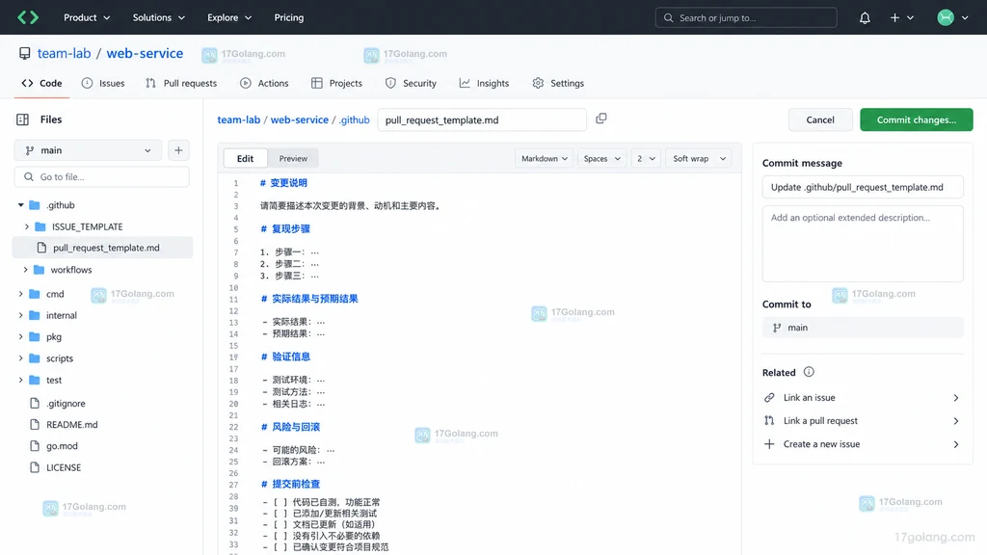
Task: Open web-service repository link in header
Action: (145, 54)
